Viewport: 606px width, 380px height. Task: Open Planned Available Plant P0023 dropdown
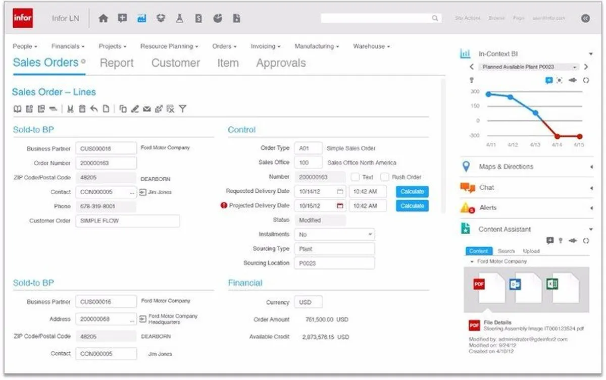(529, 67)
